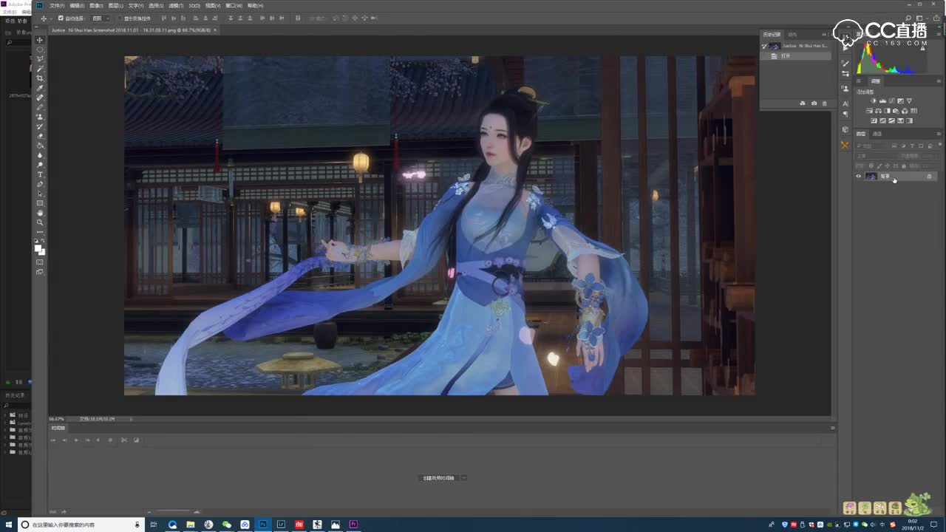
Task: Open the Auto-Select layer/group dropdown
Action: point(100,18)
